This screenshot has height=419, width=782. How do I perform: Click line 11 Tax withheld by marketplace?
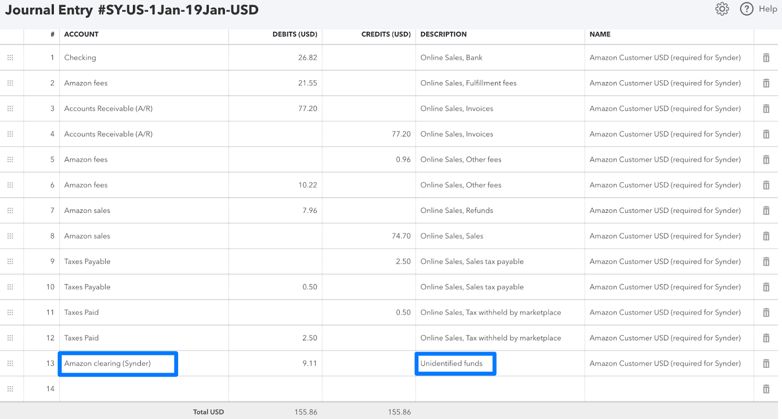coord(491,313)
